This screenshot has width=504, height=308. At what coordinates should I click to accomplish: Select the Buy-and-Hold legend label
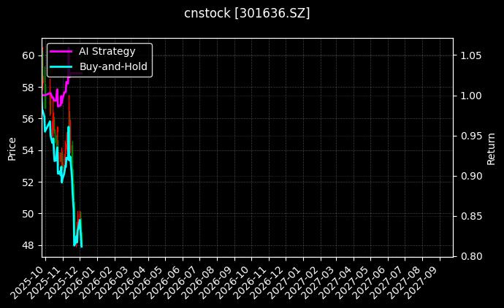(x=113, y=67)
